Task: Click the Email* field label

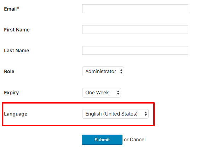Action: [x=11, y=9]
